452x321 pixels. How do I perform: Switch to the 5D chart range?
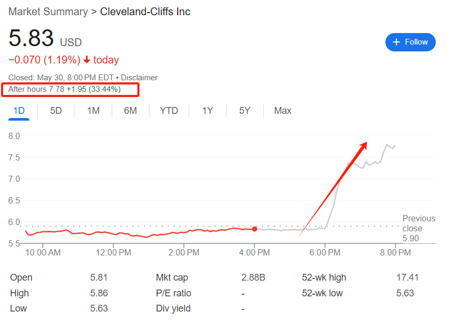(x=56, y=111)
